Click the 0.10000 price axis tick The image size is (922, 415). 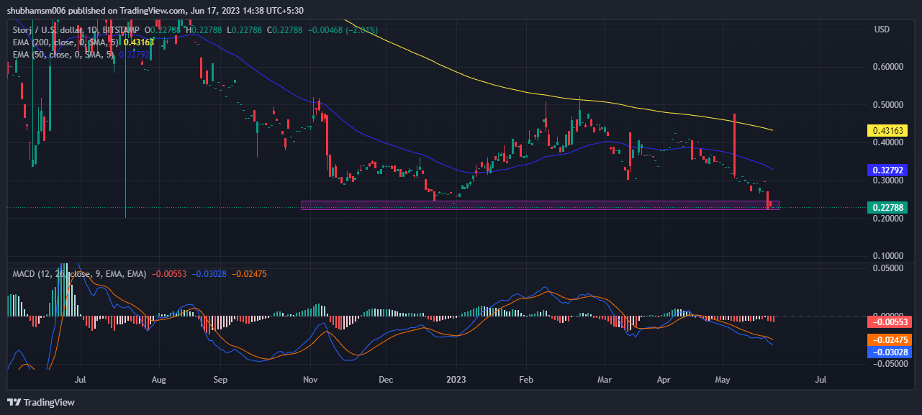[x=888, y=256]
